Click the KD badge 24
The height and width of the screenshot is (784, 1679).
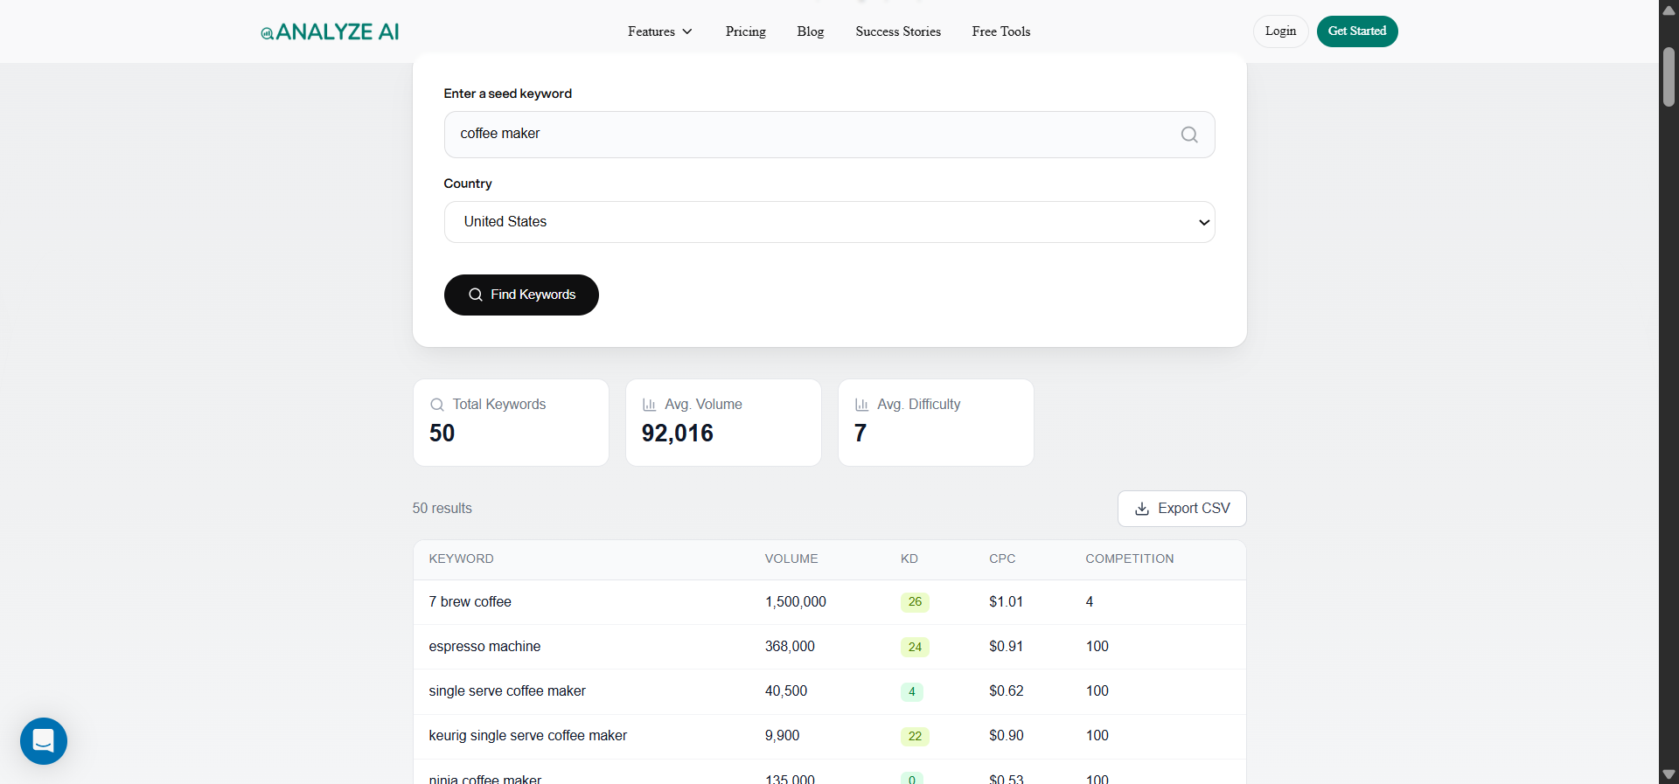915,647
